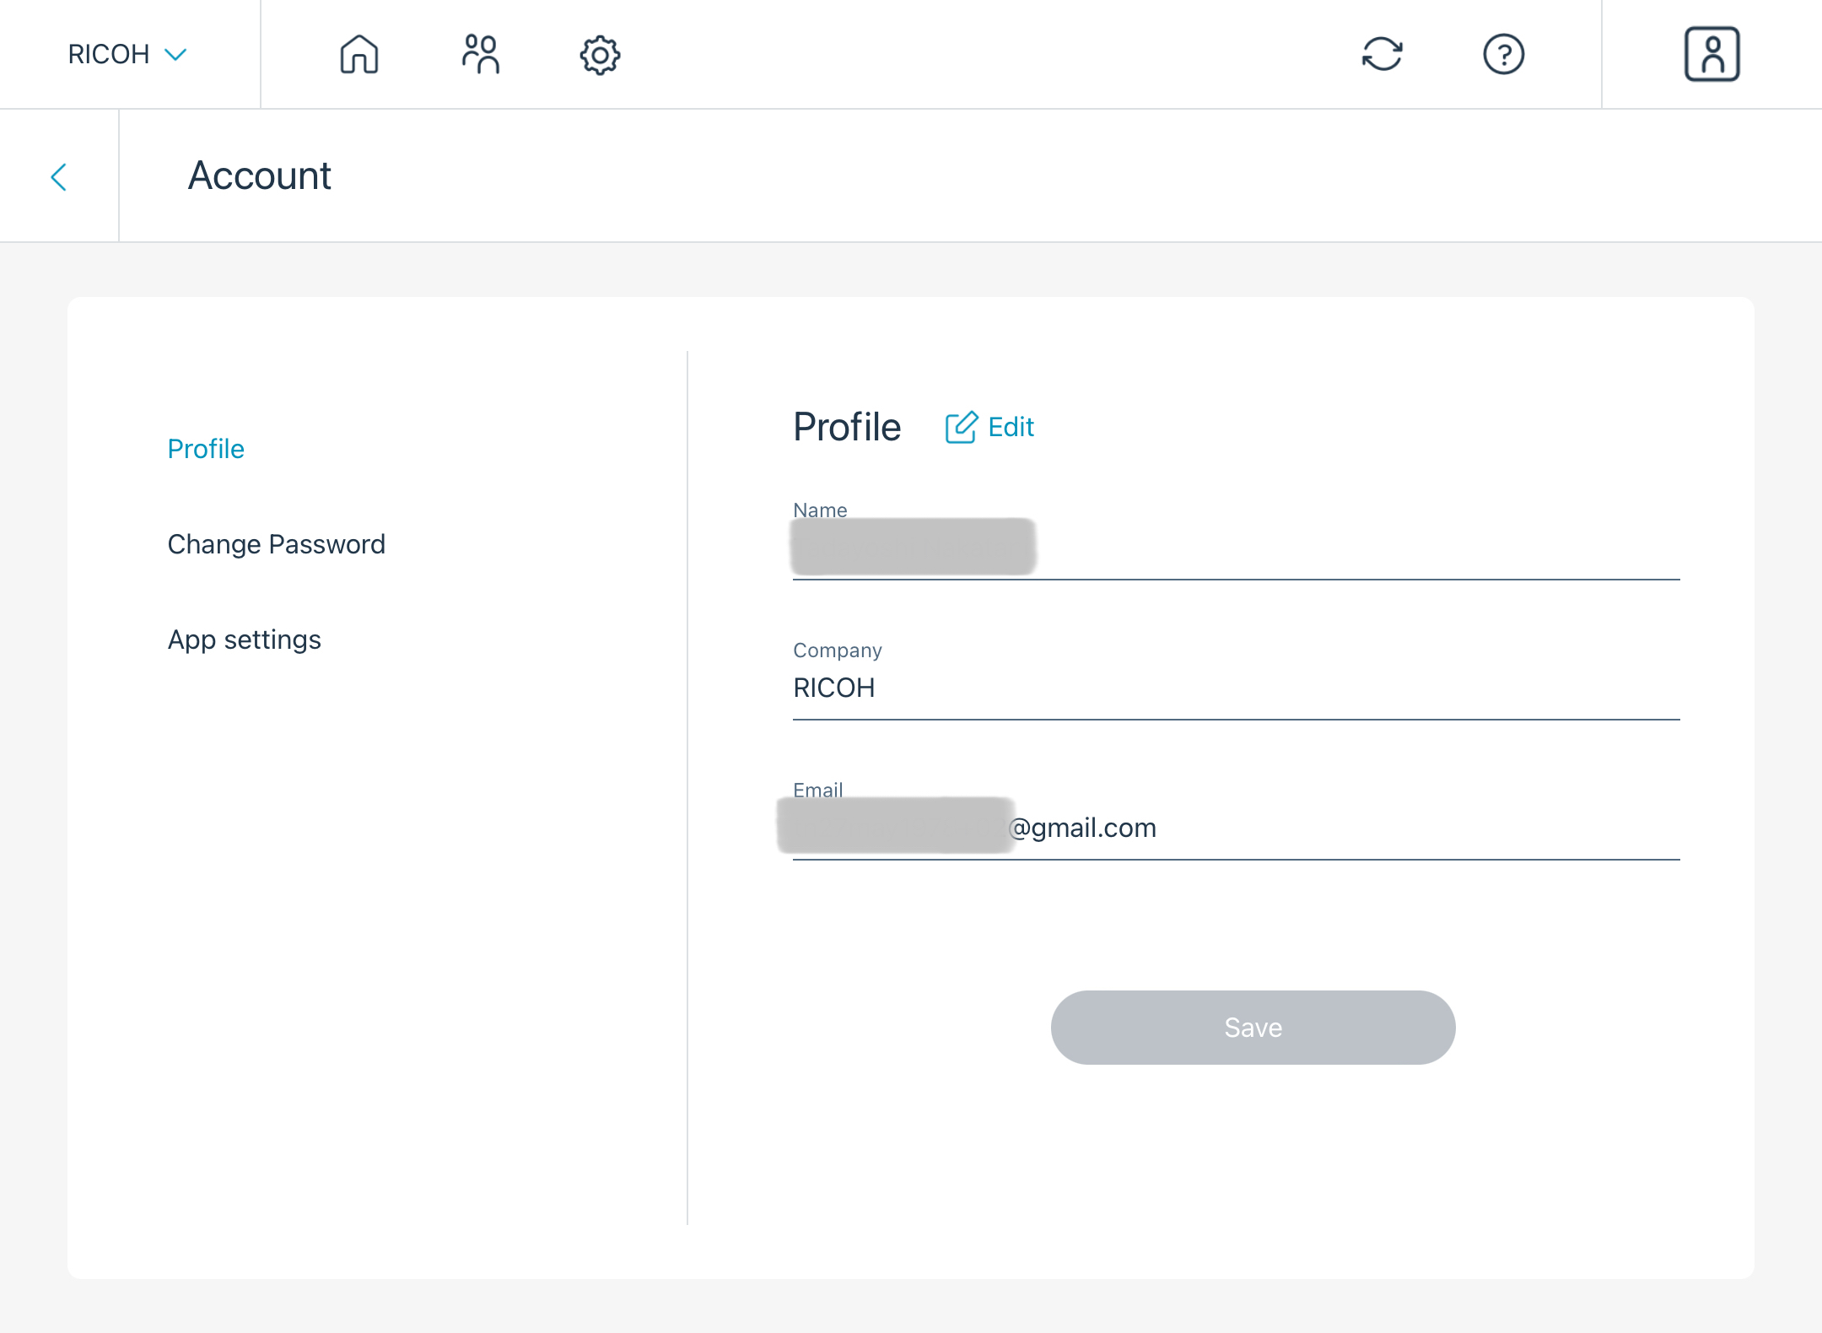The width and height of the screenshot is (1822, 1333).
Task: Click the RICOH dropdown chevron arrow
Action: (x=175, y=55)
